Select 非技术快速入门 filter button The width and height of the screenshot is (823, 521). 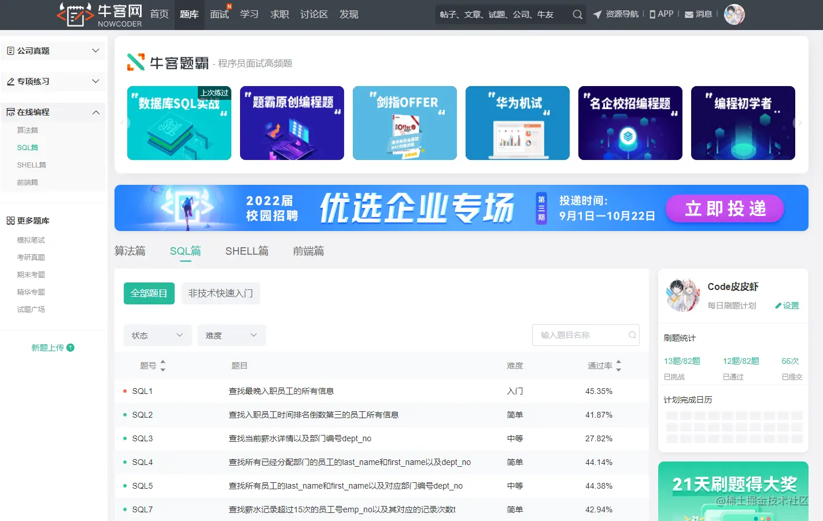pos(220,293)
